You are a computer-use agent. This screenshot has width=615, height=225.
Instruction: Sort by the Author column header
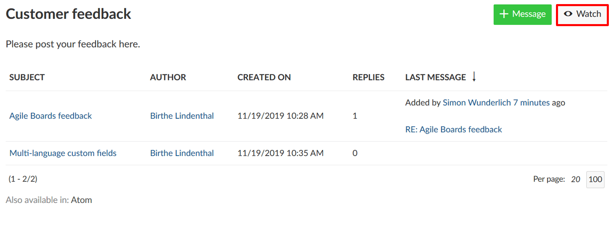(168, 77)
